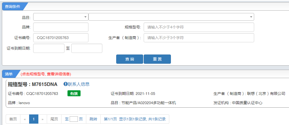Select the 清单 list tab
The image size is (289, 125).
[x=9, y=74]
